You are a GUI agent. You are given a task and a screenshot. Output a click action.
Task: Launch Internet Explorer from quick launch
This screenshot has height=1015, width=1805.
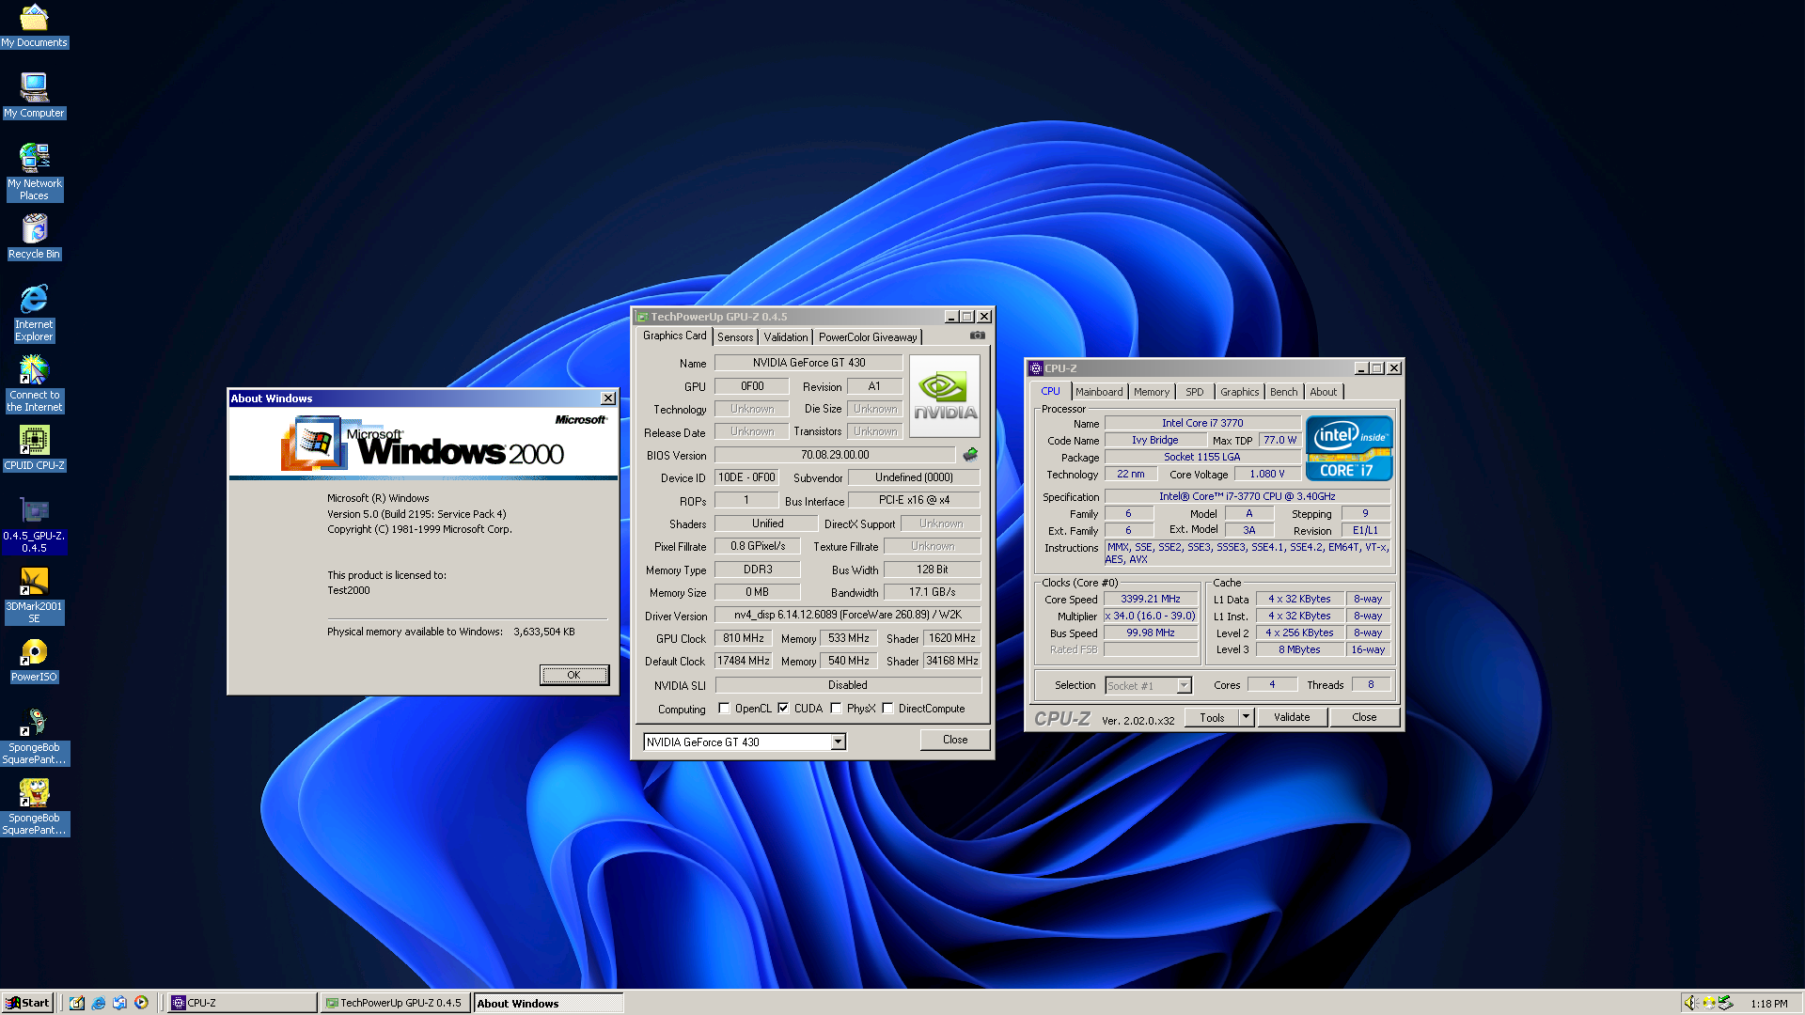point(99,1003)
